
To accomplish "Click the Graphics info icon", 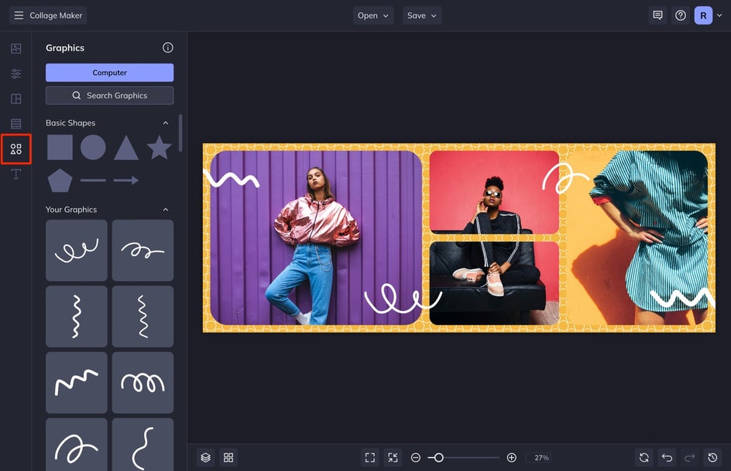I will pos(168,47).
